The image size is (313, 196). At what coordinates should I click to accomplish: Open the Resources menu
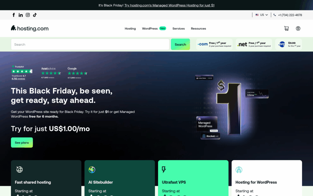(x=198, y=28)
